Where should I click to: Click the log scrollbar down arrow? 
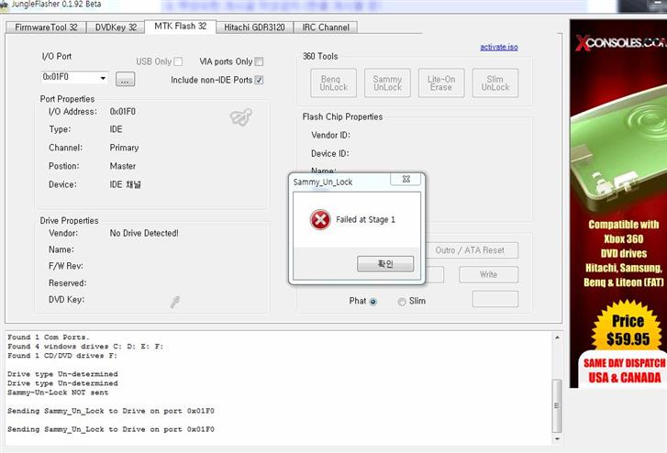pos(557,438)
